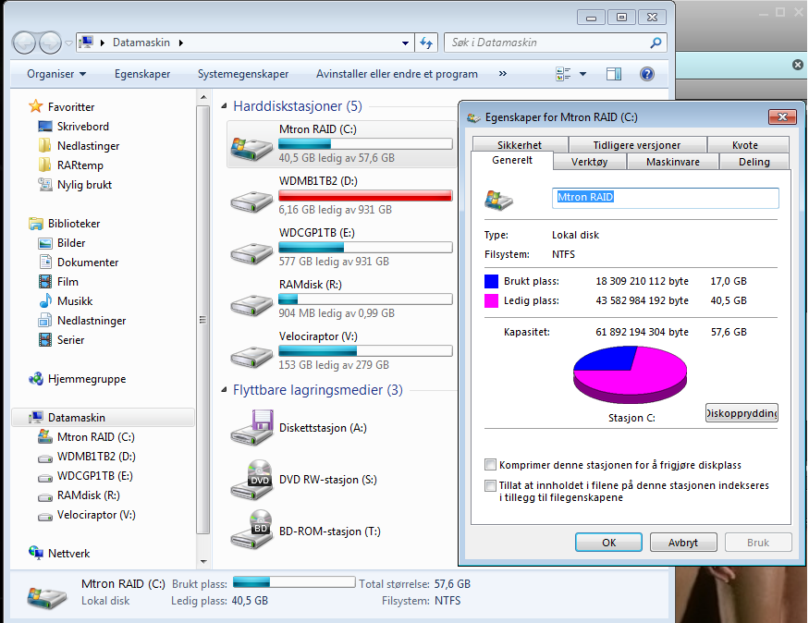This screenshot has width=809, height=623.
Task: Select the RAMdisk (R:) drive icon in the Harddiskstasjoner list
Action: pos(251,304)
